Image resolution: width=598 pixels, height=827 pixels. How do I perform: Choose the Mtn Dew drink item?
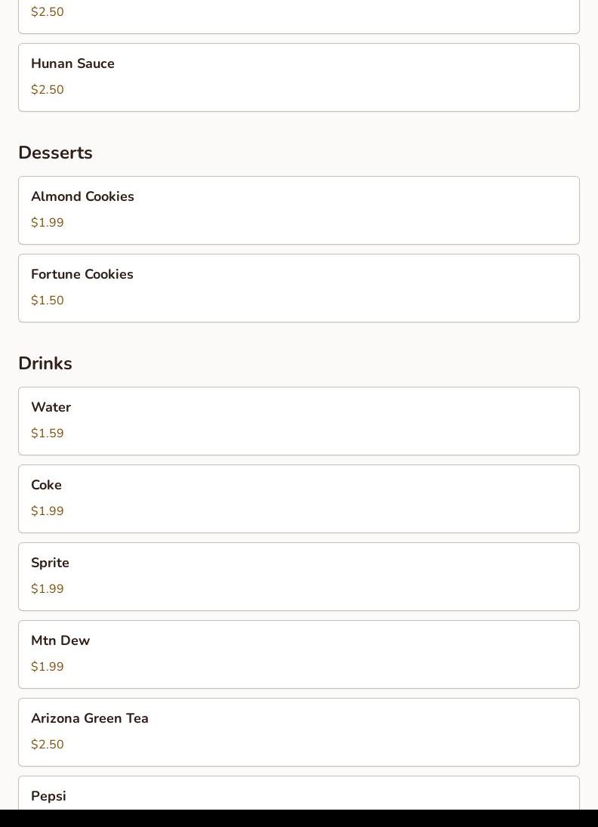pyautogui.click(x=298, y=654)
